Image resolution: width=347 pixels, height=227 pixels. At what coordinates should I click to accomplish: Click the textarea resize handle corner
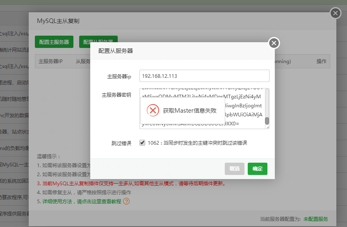coord(267,127)
